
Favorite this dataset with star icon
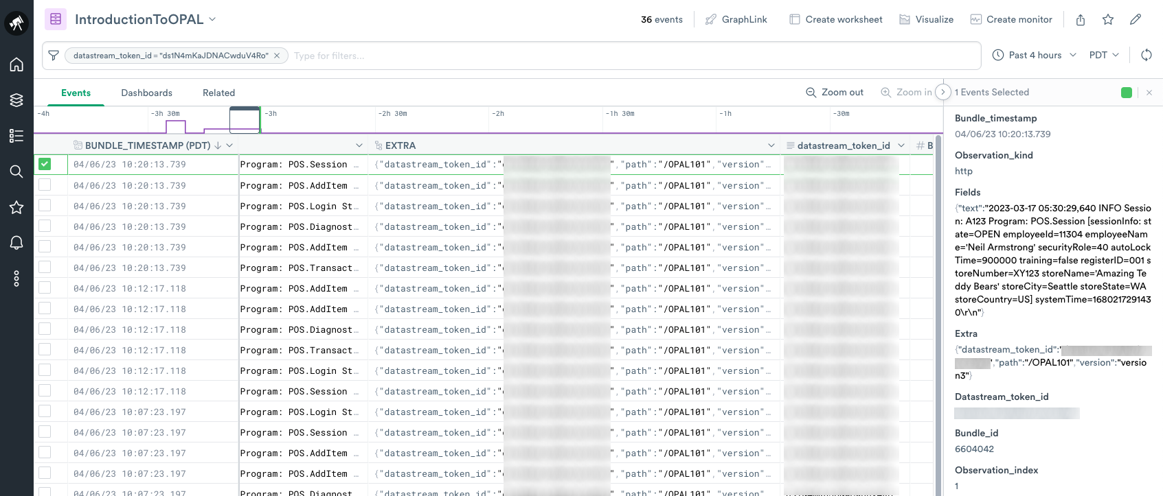1108,20
